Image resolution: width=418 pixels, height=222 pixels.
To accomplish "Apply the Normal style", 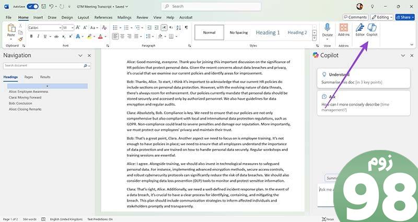I will [210, 32].
